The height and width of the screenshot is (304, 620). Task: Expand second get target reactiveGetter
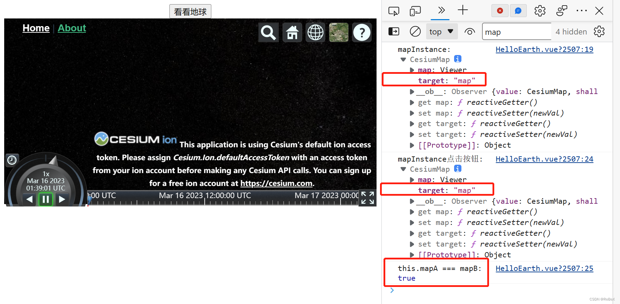[412, 234]
